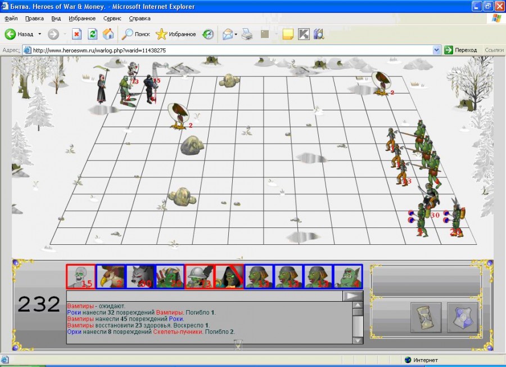Click battle log scrollbar up arrow
The image size is (506, 367).
point(358,305)
